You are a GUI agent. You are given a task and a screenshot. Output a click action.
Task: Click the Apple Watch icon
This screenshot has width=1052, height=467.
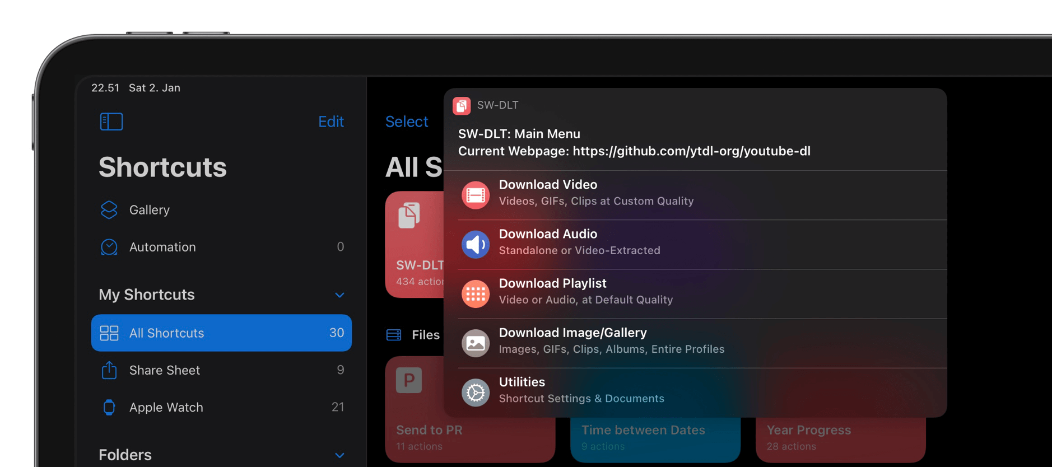(x=109, y=407)
